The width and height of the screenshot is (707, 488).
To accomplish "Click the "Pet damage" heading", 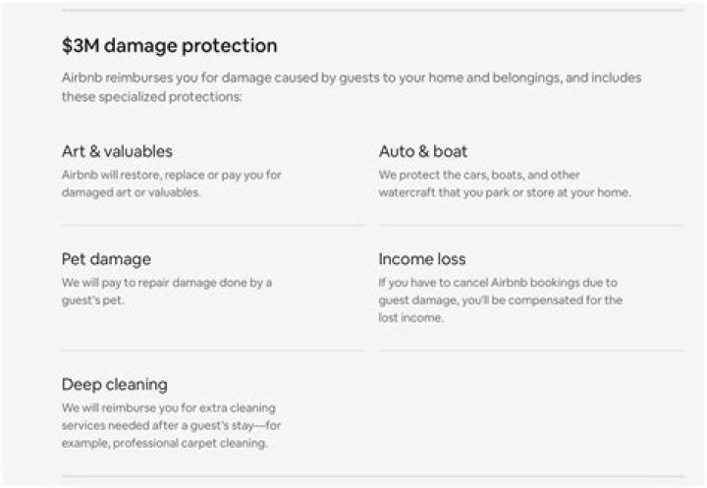I will coord(106,259).
